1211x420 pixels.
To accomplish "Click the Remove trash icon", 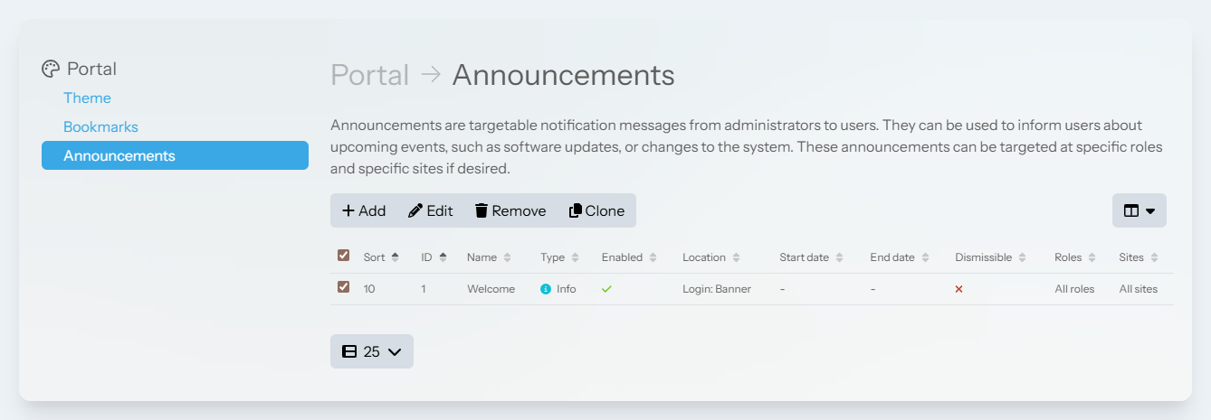I will [482, 210].
